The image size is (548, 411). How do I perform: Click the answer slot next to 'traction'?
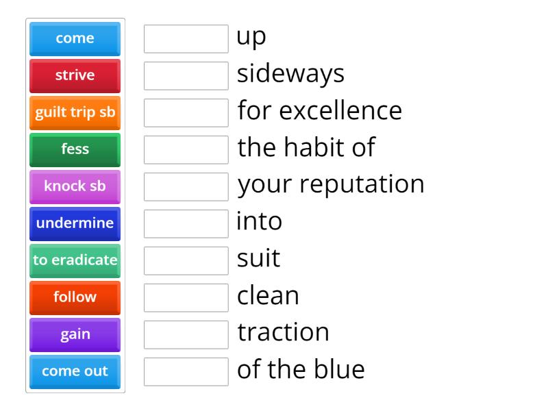(x=186, y=335)
